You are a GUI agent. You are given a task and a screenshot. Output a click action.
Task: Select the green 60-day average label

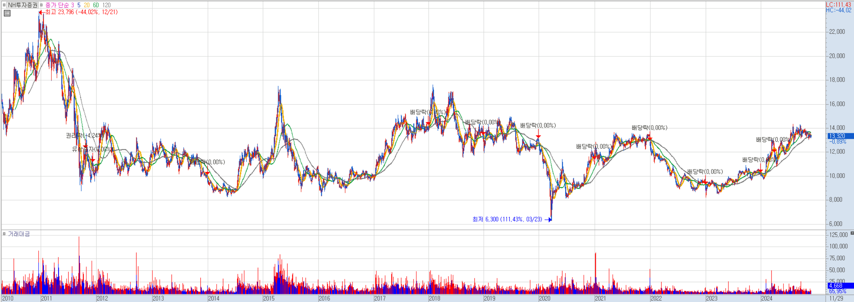(x=96, y=5)
